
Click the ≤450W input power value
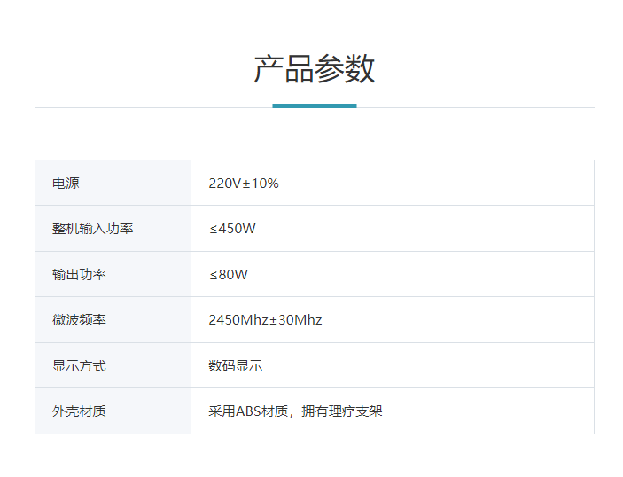pos(232,229)
